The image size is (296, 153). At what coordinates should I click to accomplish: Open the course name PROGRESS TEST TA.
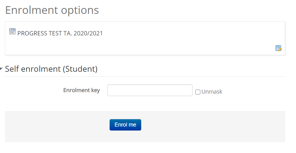pos(60,33)
